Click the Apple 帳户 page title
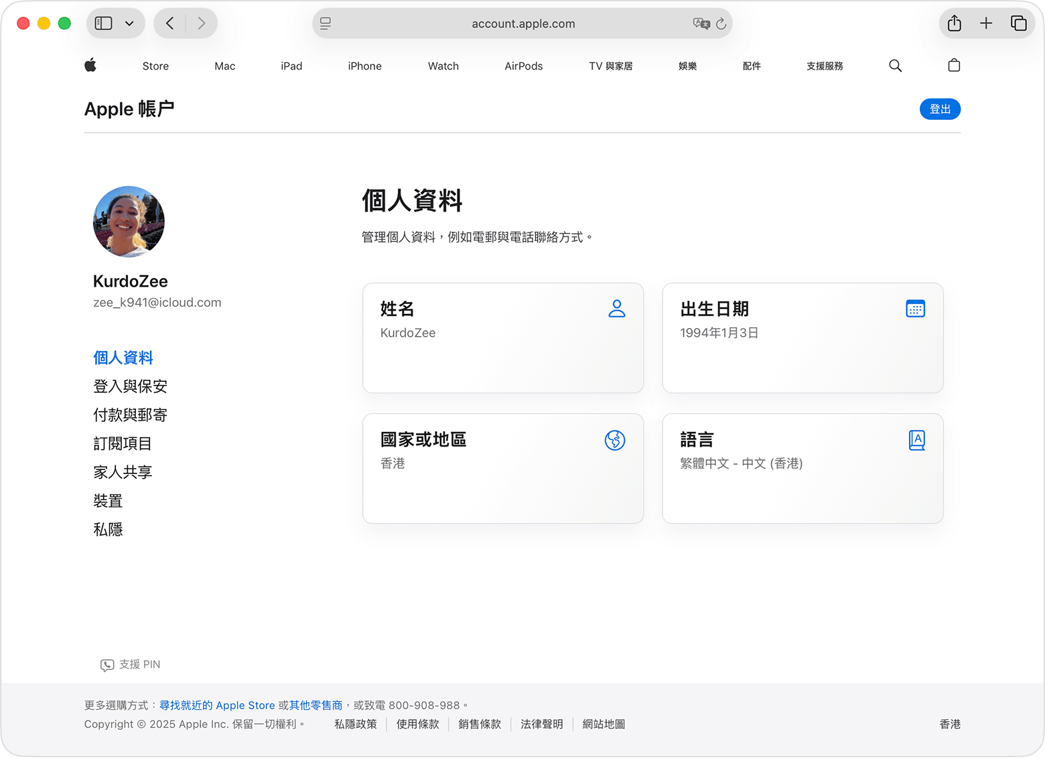 pyautogui.click(x=129, y=108)
